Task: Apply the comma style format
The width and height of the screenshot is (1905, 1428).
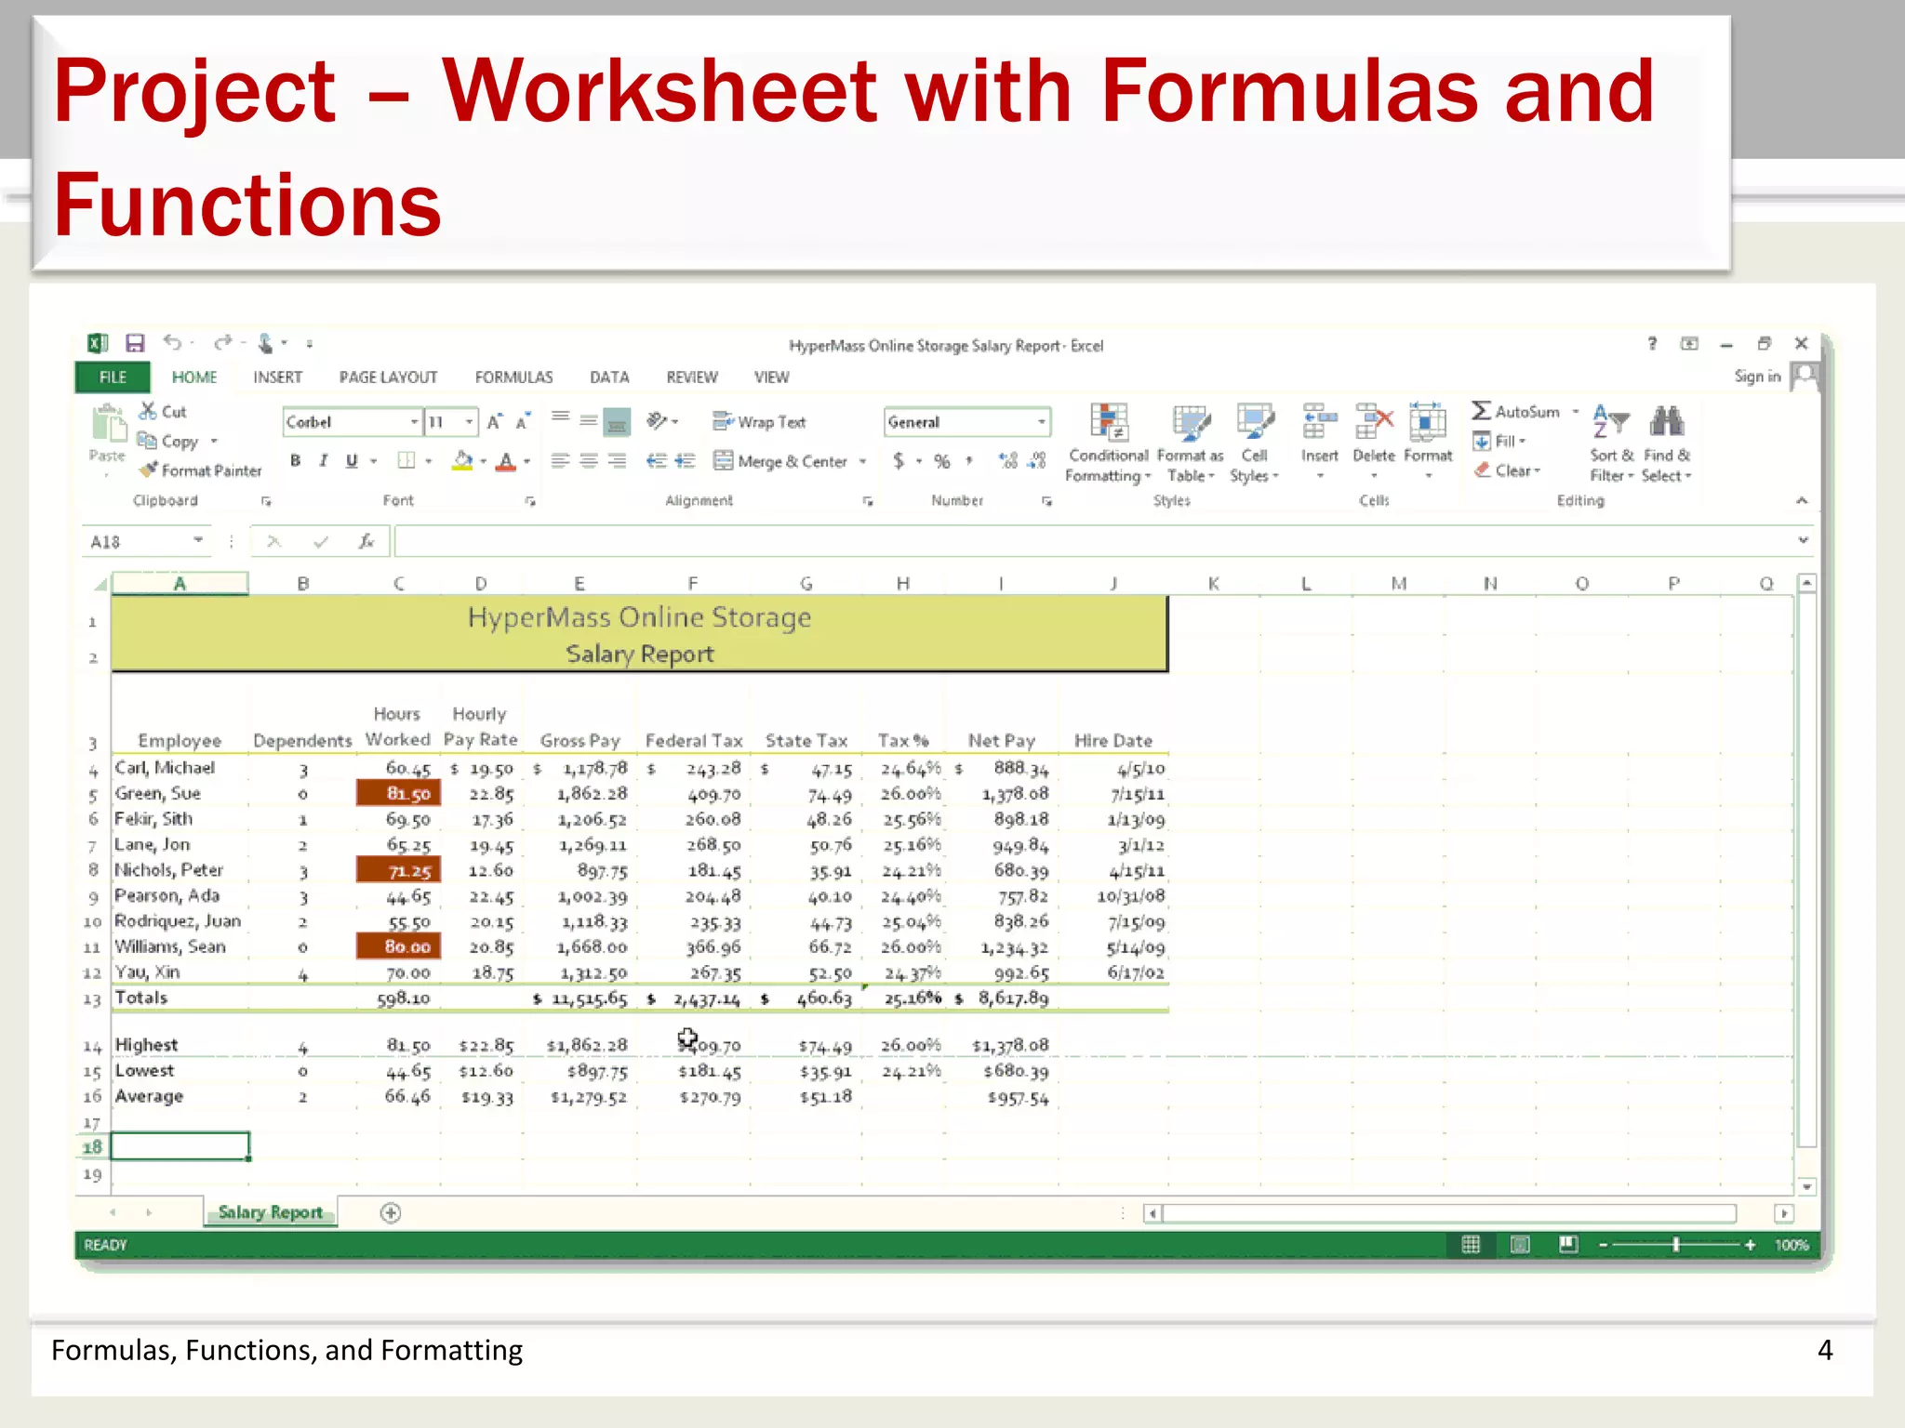Action: (x=969, y=461)
